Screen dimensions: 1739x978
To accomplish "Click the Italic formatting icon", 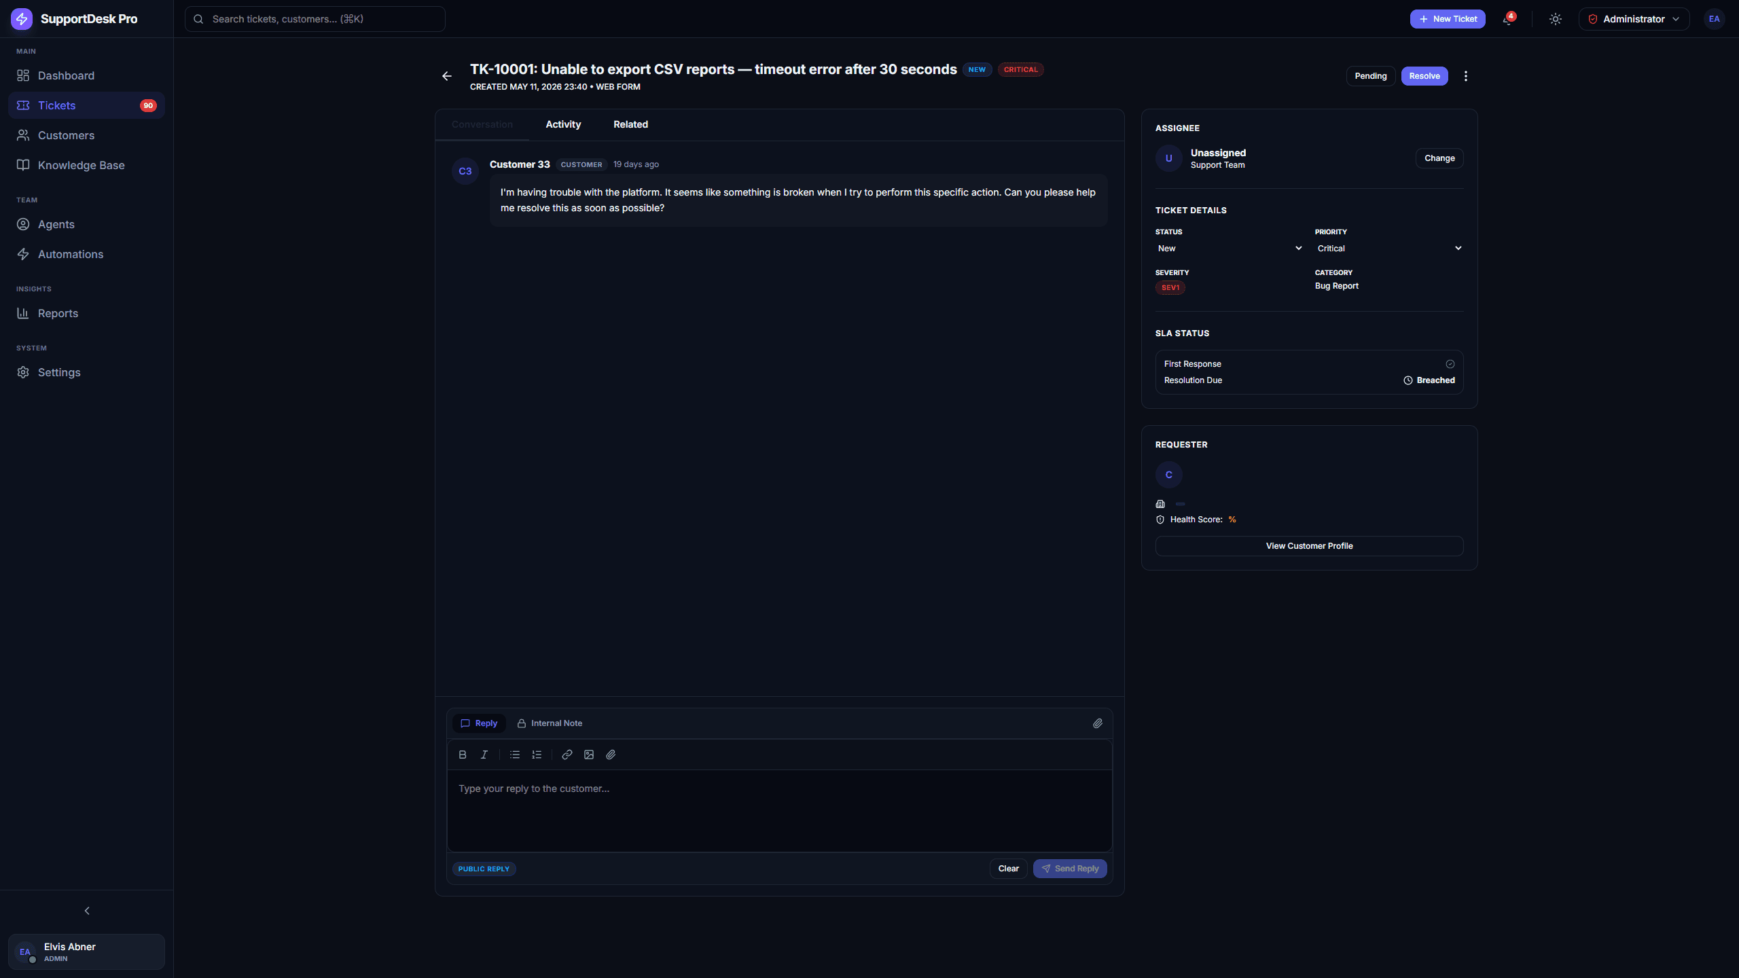I will (484, 755).
